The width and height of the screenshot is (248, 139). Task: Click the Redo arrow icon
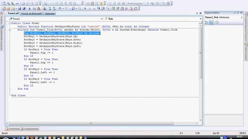click(66, 8)
